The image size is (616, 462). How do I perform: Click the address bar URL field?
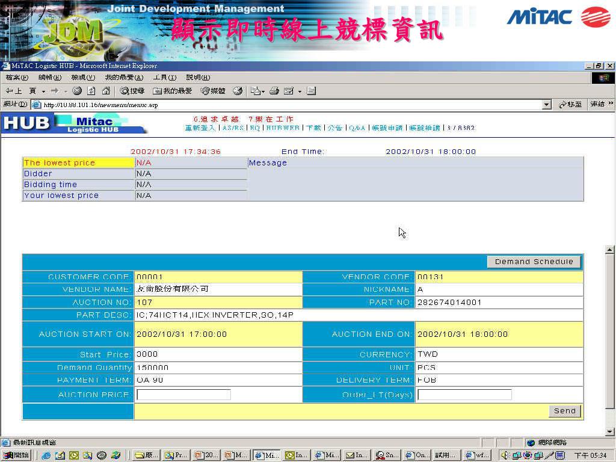[287, 105]
